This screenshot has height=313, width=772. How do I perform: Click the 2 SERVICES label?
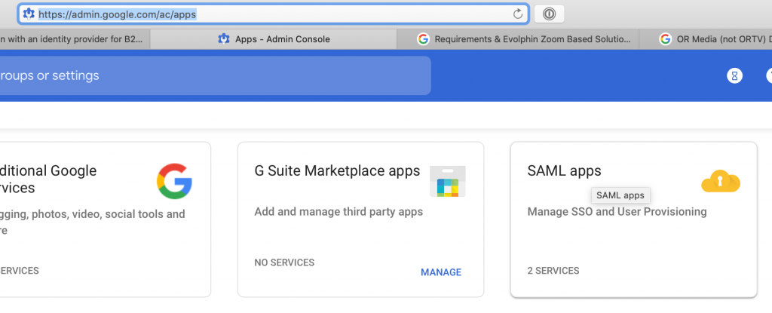(x=553, y=271)
